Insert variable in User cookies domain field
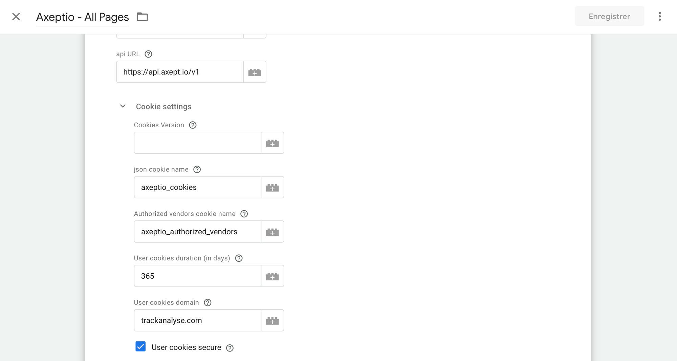 pos(272,321)
